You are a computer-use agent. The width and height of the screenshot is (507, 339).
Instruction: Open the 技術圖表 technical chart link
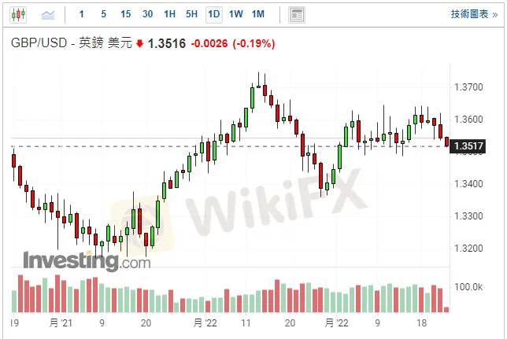pos(468,14)
